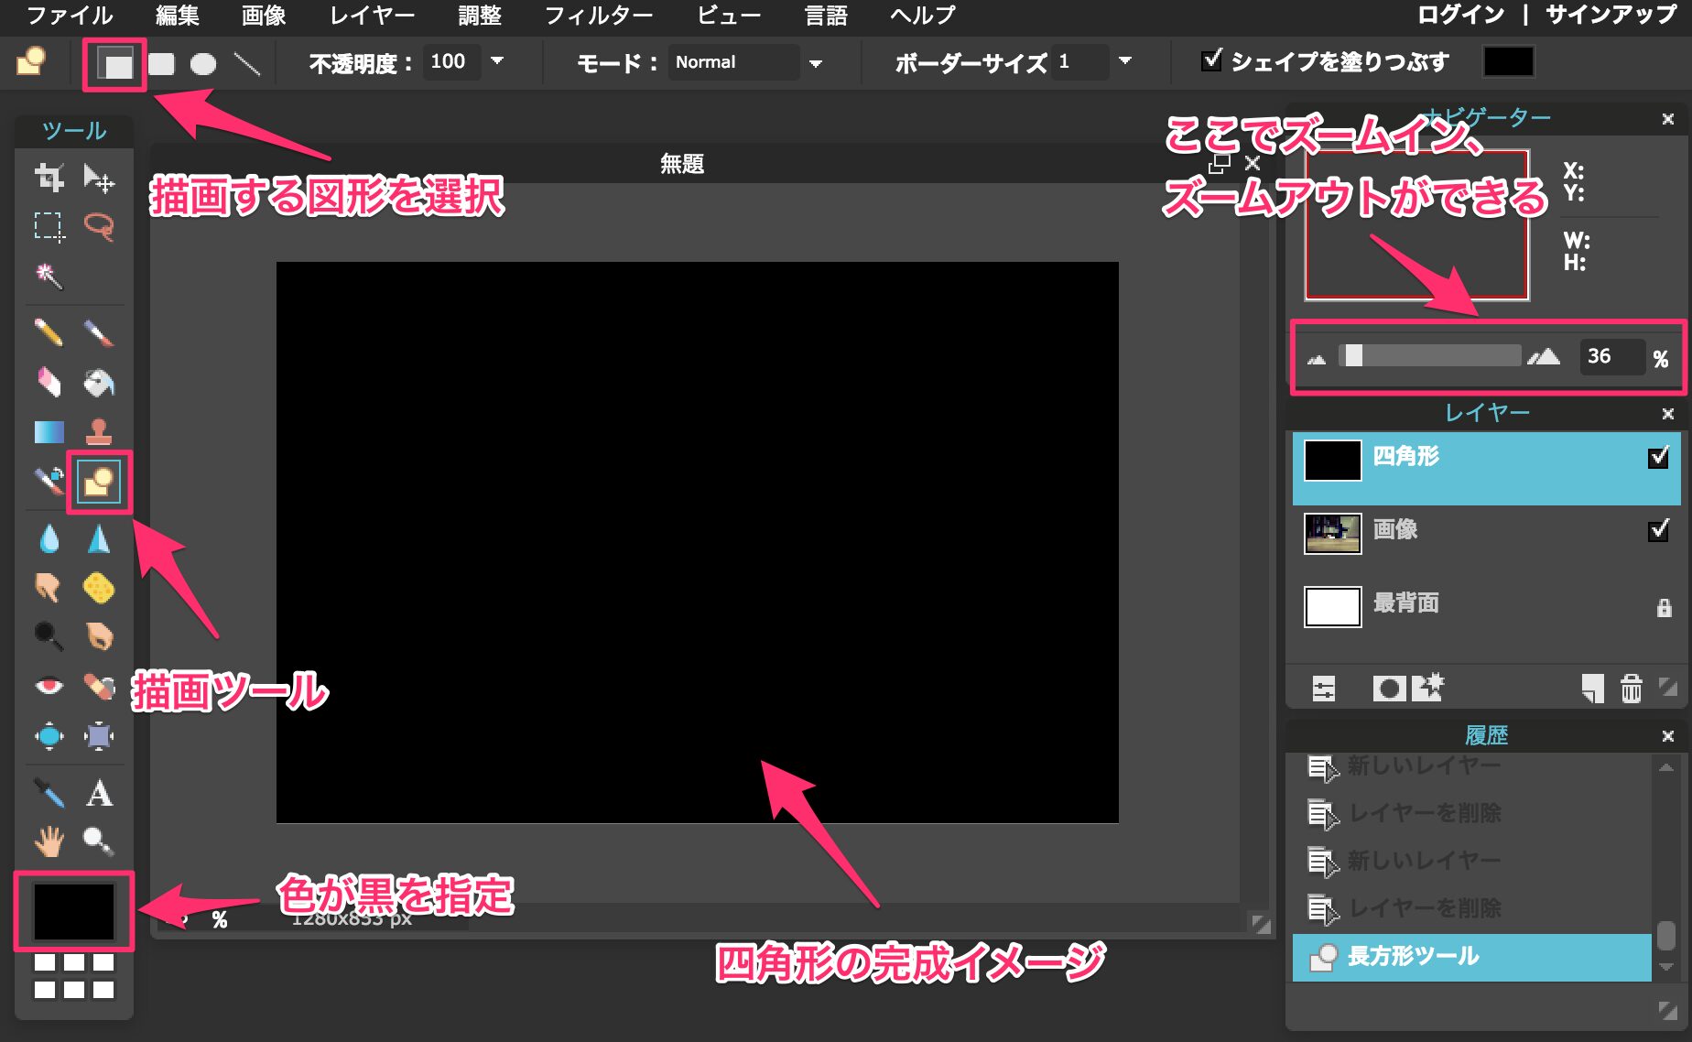Image resolution: width=1692 pixels, height=1042 pixels.
Task: Select the Gradient tool
Action: pyautogui.click(x=49, y=431)
